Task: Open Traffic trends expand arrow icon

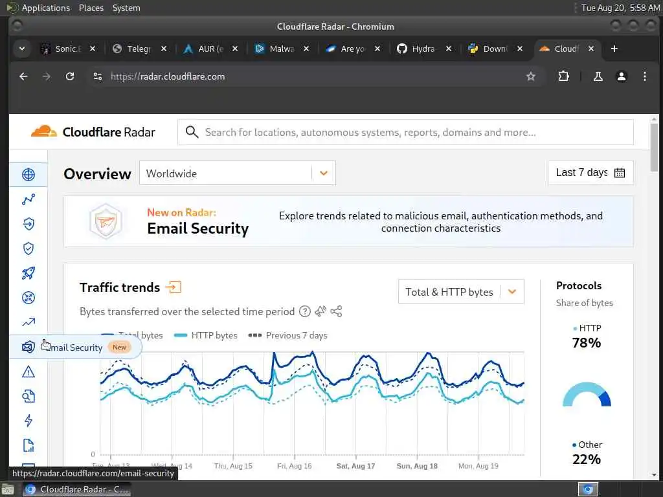Action: tap(174, 287)
